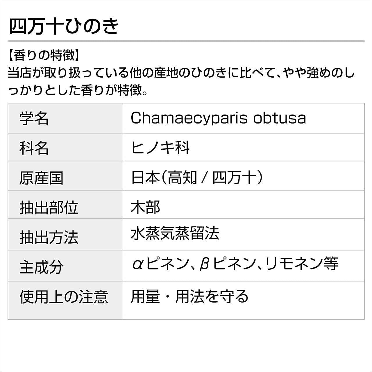This screenshot has width=372, height=372.
Task: Click the 使用上の注意 row label
Action: click(x=64, y=297)
